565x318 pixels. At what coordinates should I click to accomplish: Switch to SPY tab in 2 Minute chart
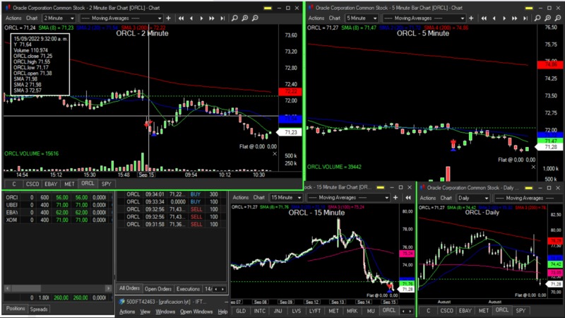tap(106, 184)
